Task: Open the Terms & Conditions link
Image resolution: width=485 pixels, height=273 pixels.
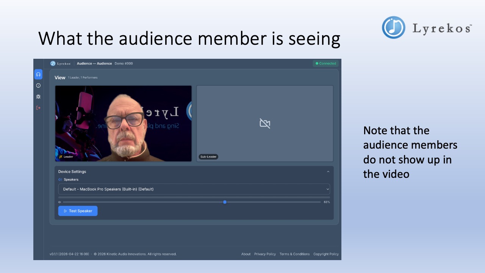Action: coord(295,254)
